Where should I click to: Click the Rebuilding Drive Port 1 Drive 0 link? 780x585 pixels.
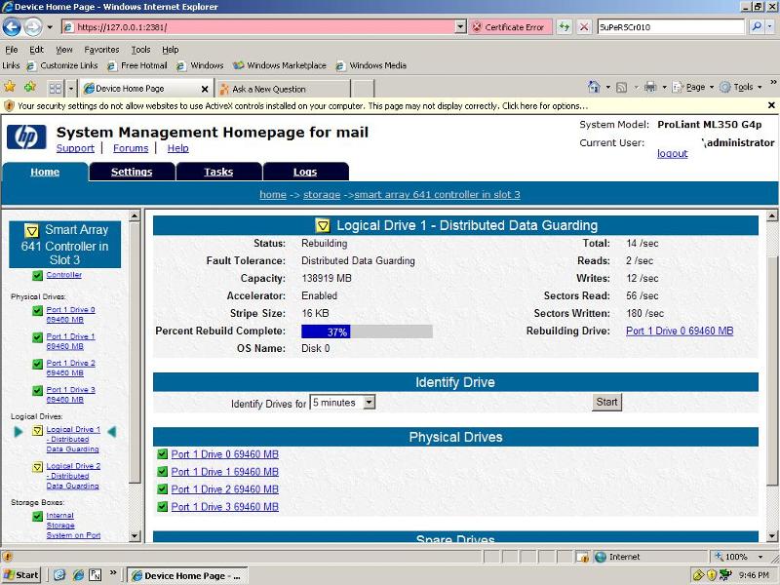(x=680, y=331)
